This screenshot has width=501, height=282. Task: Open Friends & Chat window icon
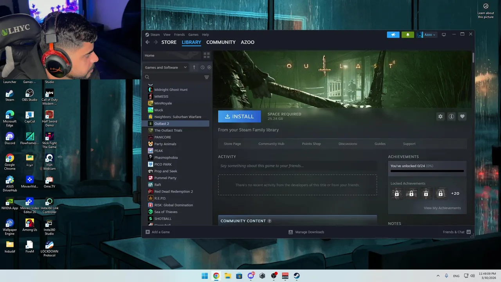[x=469, y=232]
